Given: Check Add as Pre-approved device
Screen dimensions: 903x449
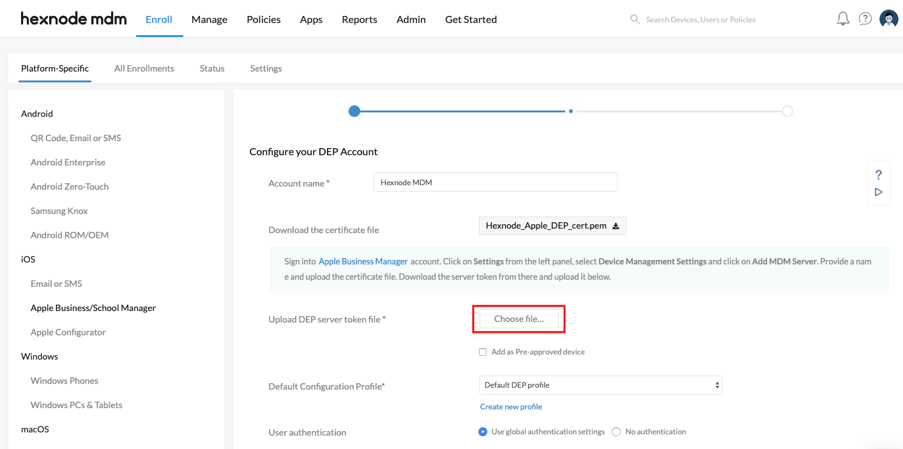Looking at the screenshot, I should pos(483,352).
